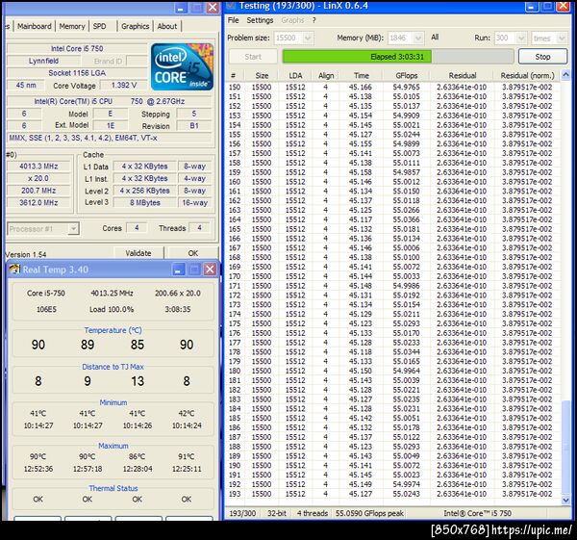Screen dimensions: 577x540
Task: Click GFlops value 55.0366 in row 164
Action: [x=406, y=219]
